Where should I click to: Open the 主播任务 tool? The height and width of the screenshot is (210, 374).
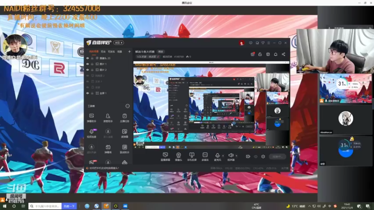pyautogui.click(x=124, y=118)
